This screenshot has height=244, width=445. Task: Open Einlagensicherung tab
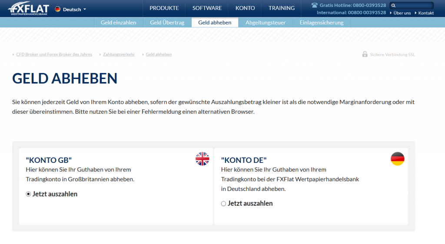coord(322,23)
